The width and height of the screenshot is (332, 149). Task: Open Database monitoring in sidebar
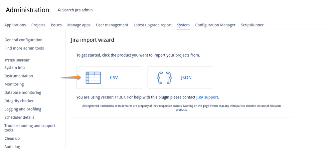click(x=23, y=92)
